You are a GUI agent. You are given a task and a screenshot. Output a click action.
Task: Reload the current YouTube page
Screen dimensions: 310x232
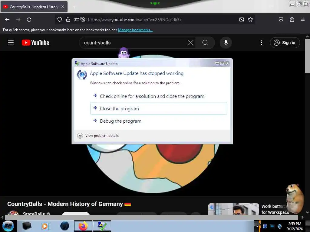click(x=29, y=20)
